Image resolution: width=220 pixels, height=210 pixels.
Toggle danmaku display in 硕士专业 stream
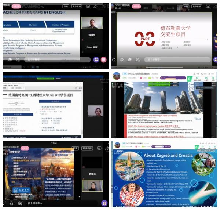[11, 203]
